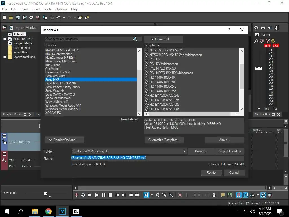The image size is (289, 217).
Task: Open the File menu
Action: coord(5,9)
